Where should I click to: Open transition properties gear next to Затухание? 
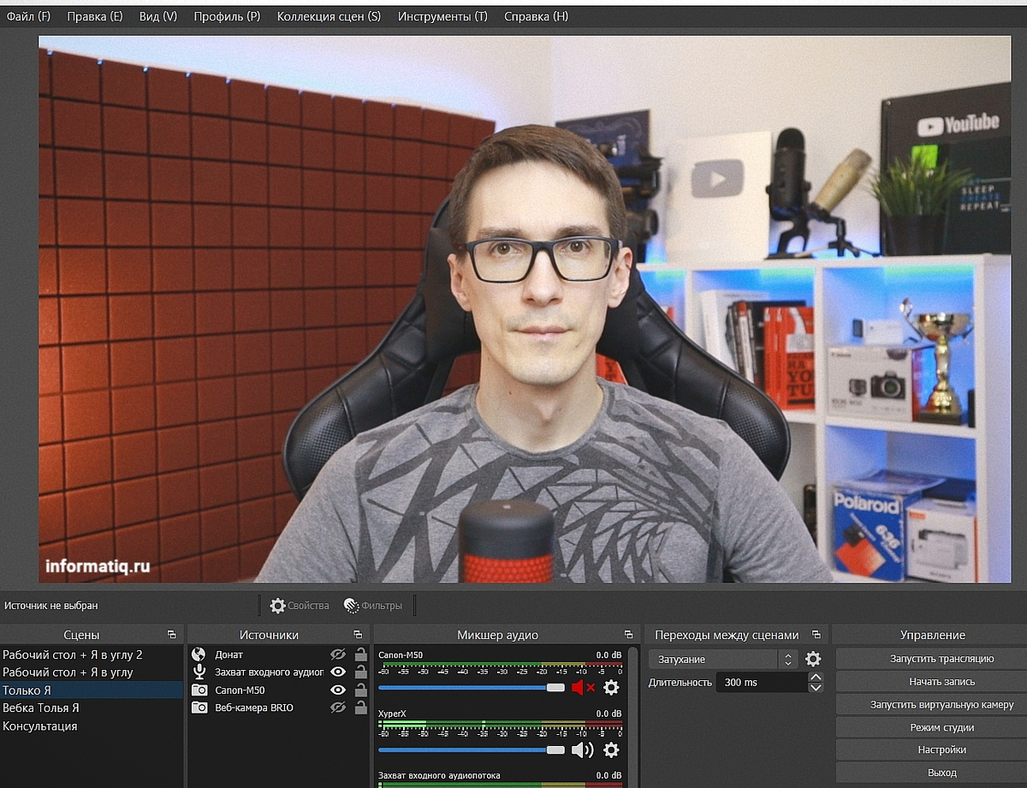click(813, 659)
